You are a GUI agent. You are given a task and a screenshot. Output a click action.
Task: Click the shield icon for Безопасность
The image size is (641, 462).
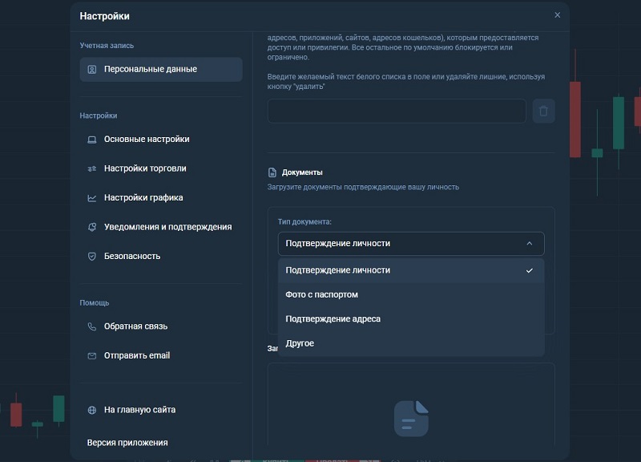click(92, 257)
